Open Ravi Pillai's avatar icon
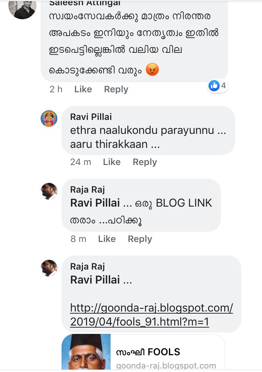 click(49, 119)
